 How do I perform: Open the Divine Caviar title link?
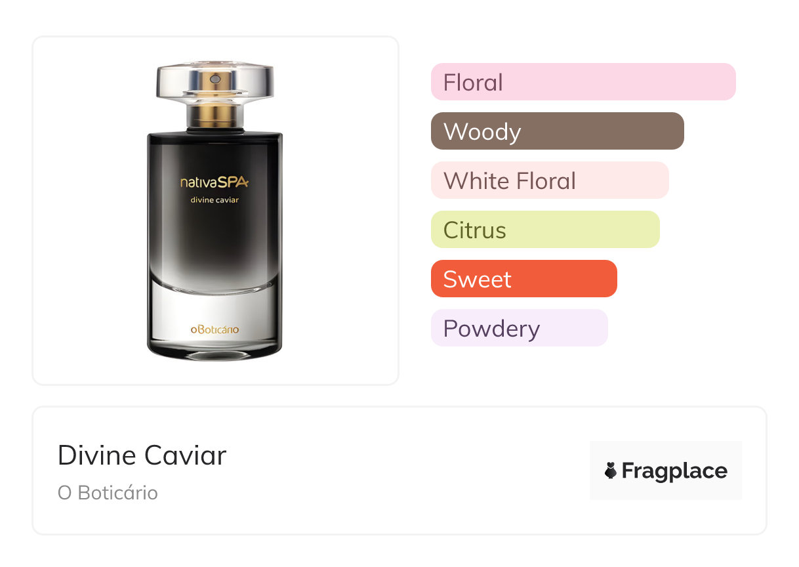coord(142,455)
